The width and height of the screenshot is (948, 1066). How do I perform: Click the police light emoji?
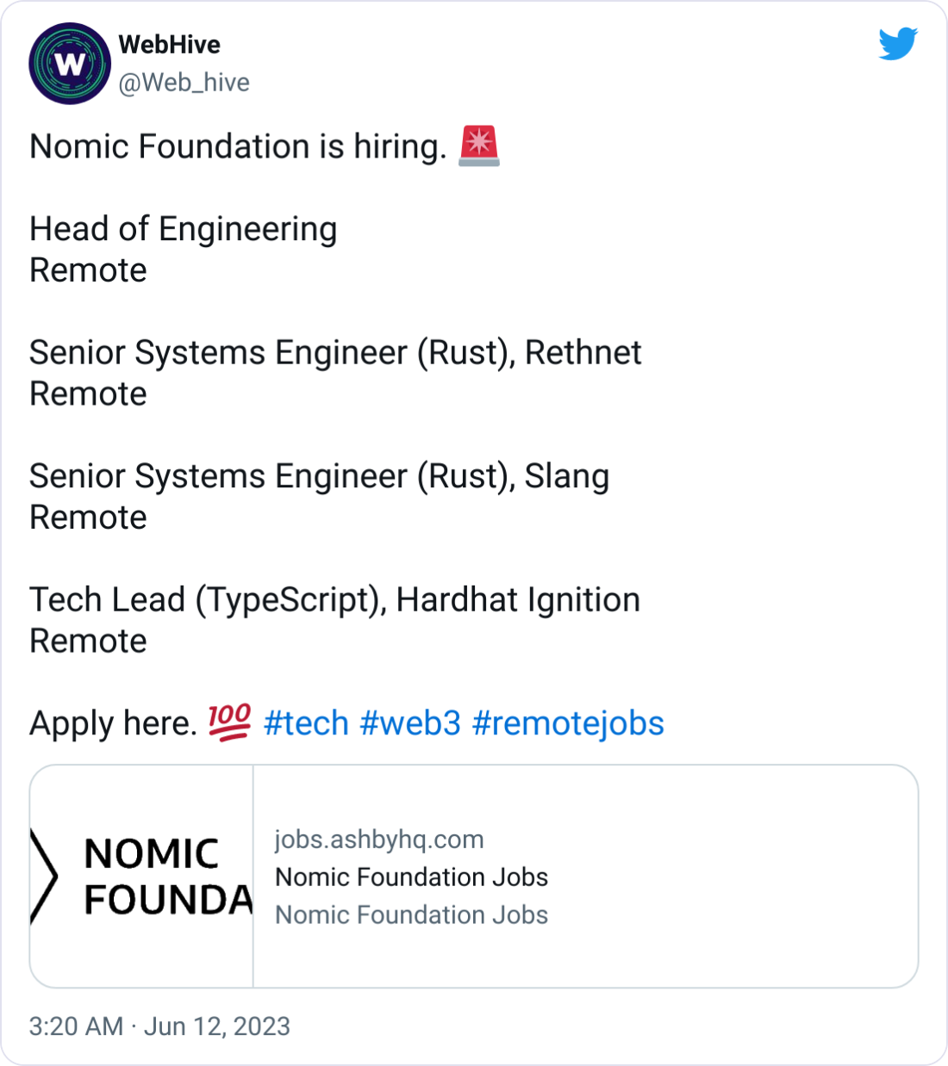(480, 146)
